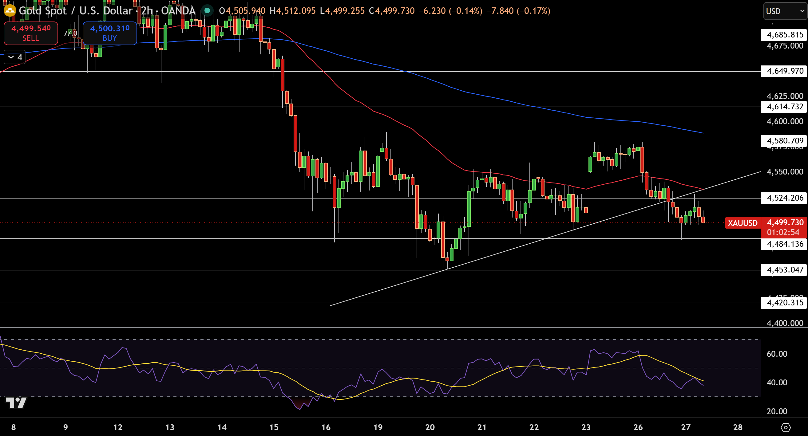Click the spread value 77.0
The height and width of the screenshot is (436, 808).
tap(70, 33)
